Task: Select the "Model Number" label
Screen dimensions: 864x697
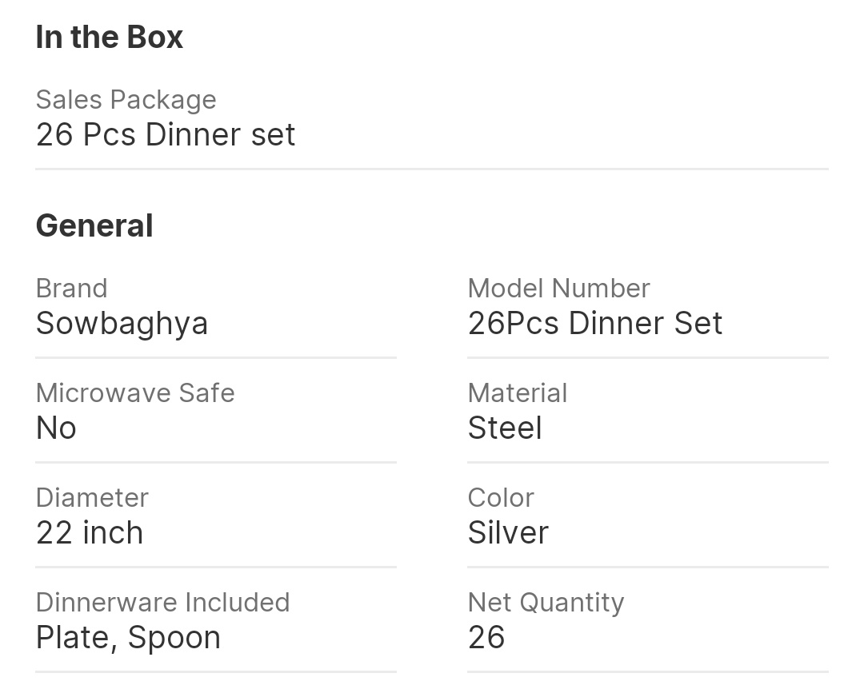Action: coord(558,289)
